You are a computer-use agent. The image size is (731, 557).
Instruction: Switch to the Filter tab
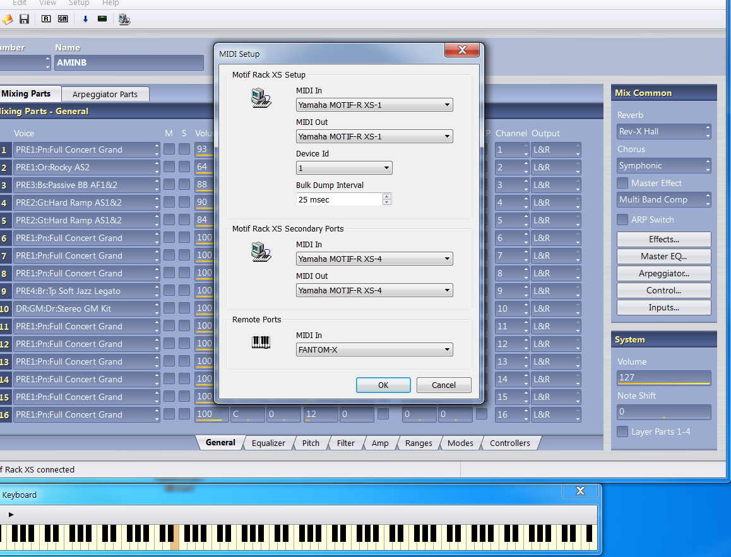pyautogui.click(x=346, y=443)
